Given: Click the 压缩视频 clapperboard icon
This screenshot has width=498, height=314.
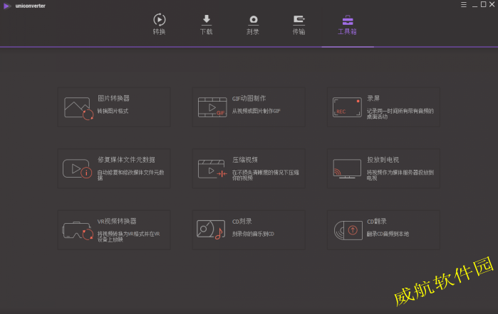Looking at the screenshot, I should click(212, 168).
